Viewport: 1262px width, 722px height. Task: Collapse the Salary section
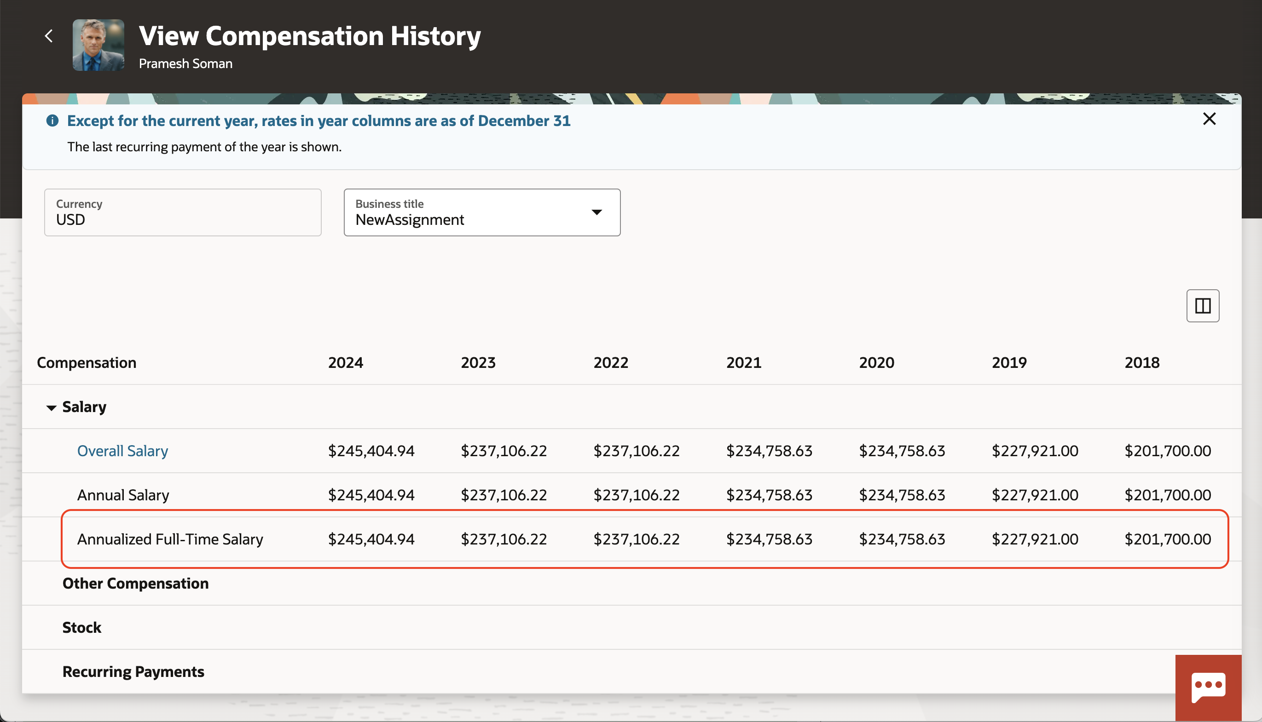point(51,407)
